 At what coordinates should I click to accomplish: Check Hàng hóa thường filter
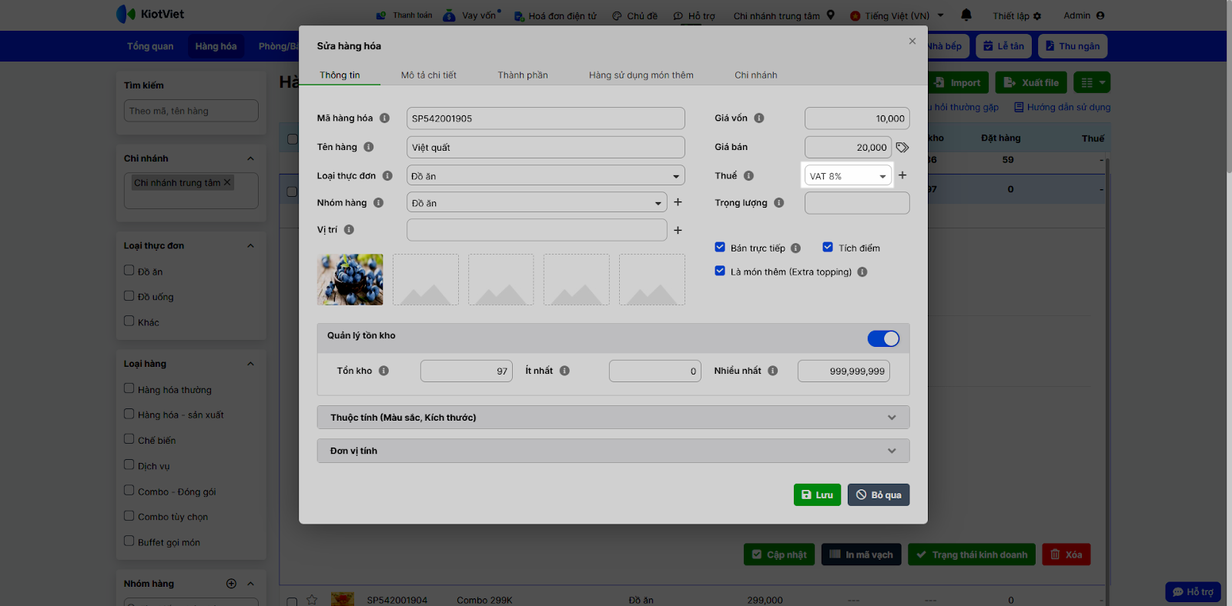(x=129, y=389)
